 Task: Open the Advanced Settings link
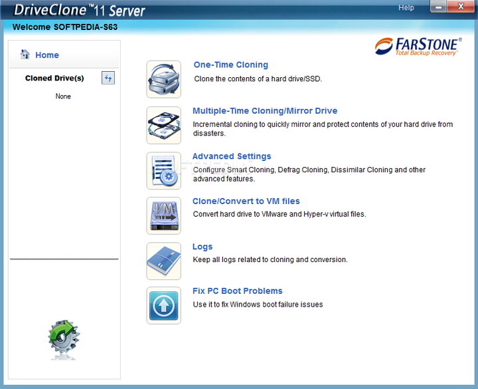232,156
